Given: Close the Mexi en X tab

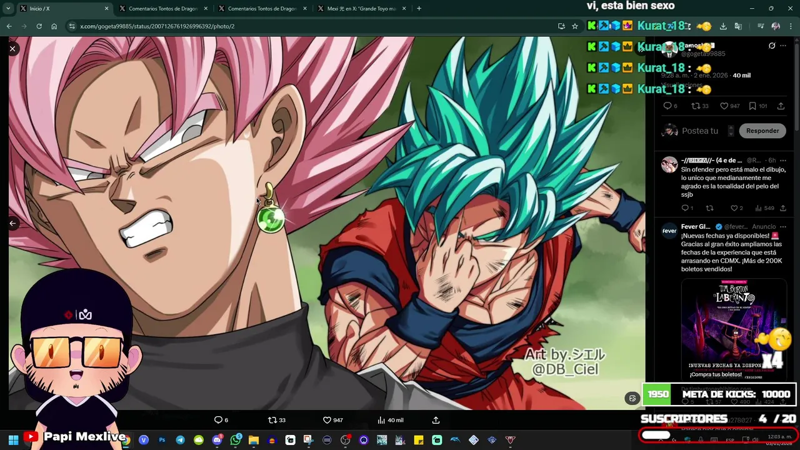Looking at the screenshot, I should click(404, 9).
